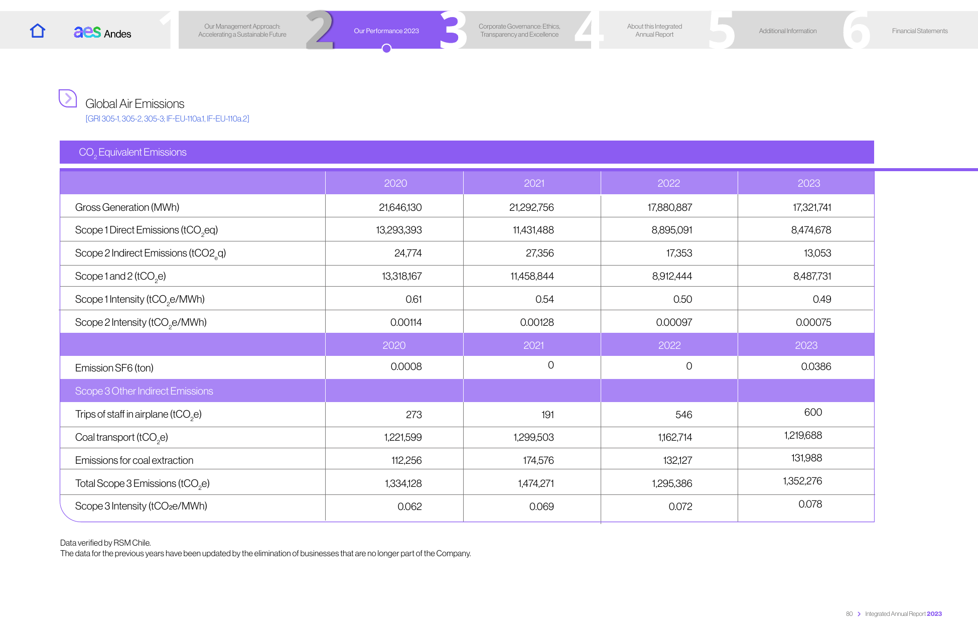Select Emission SF6 (ton) row label

coord(114,368)
